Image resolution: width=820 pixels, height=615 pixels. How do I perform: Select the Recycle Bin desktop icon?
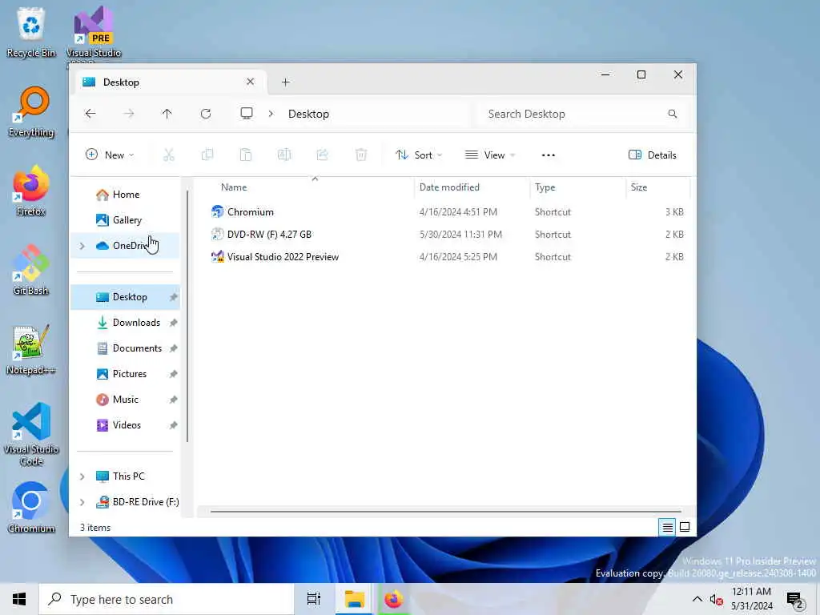(31, 31)
